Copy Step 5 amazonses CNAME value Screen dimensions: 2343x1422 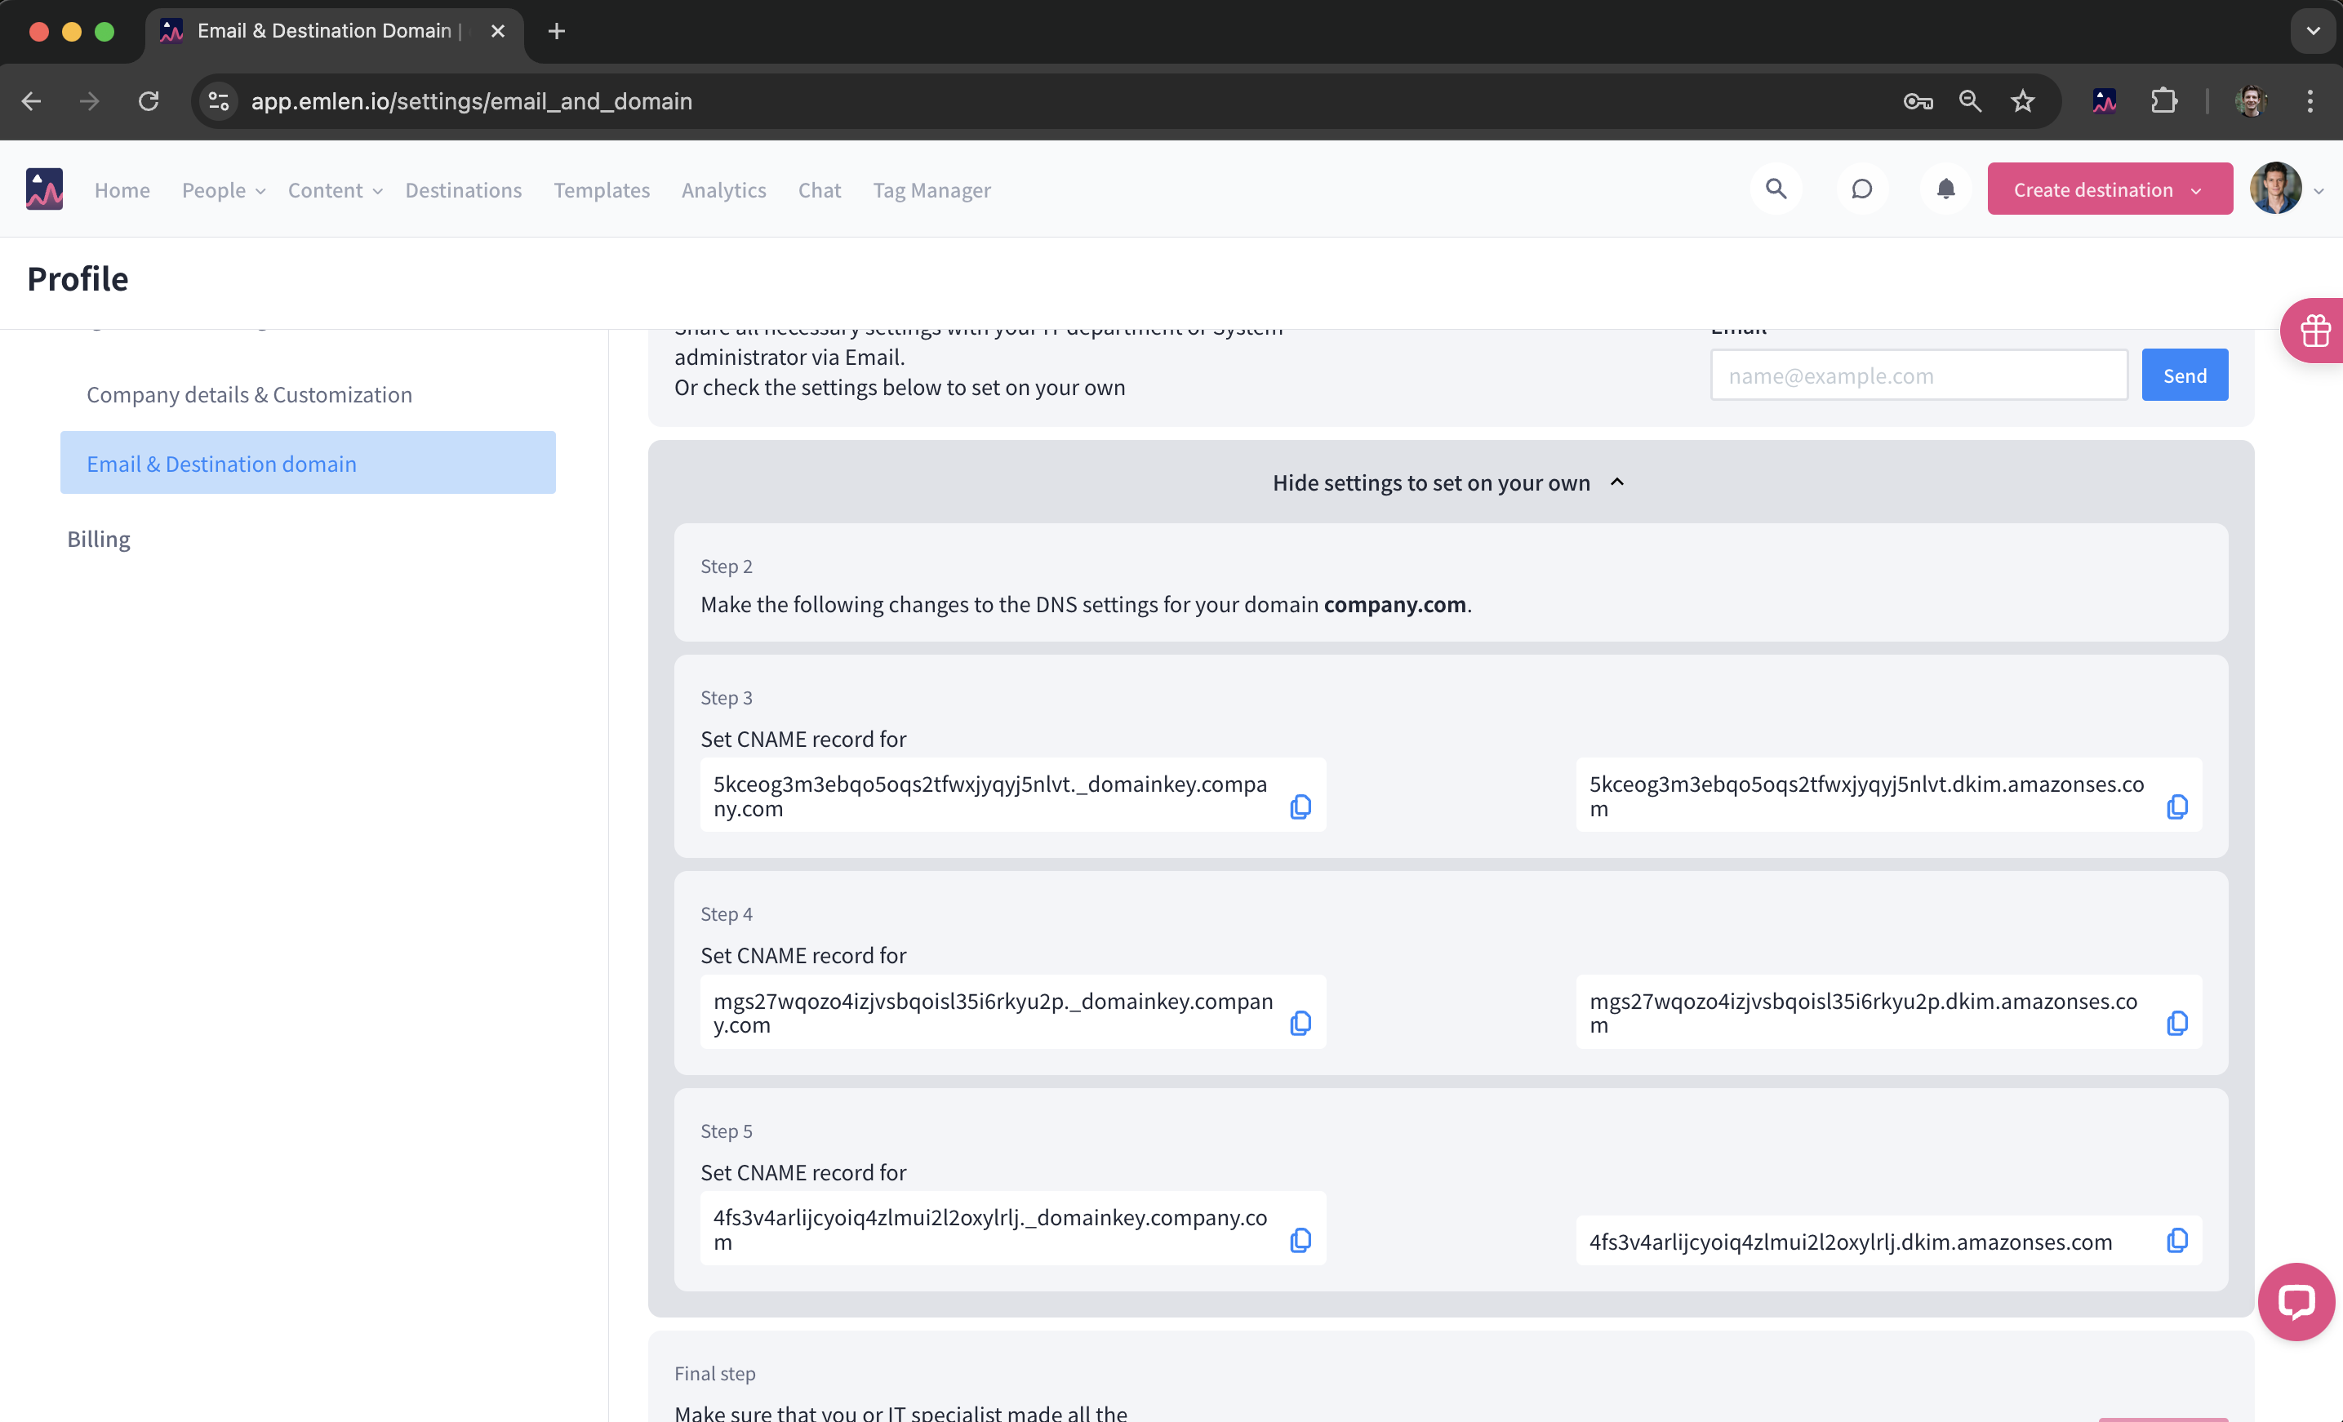coord(2176,1239)
